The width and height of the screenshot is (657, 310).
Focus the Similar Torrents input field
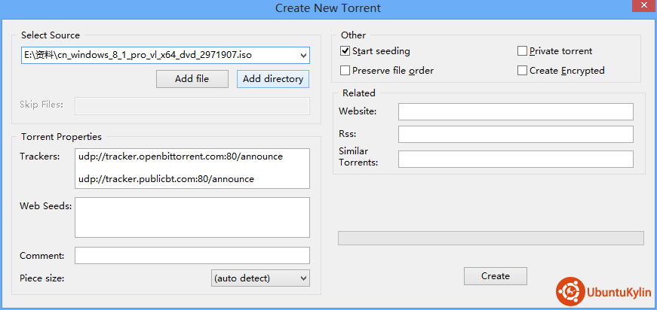pyautogui.click(x=516, y=160)
